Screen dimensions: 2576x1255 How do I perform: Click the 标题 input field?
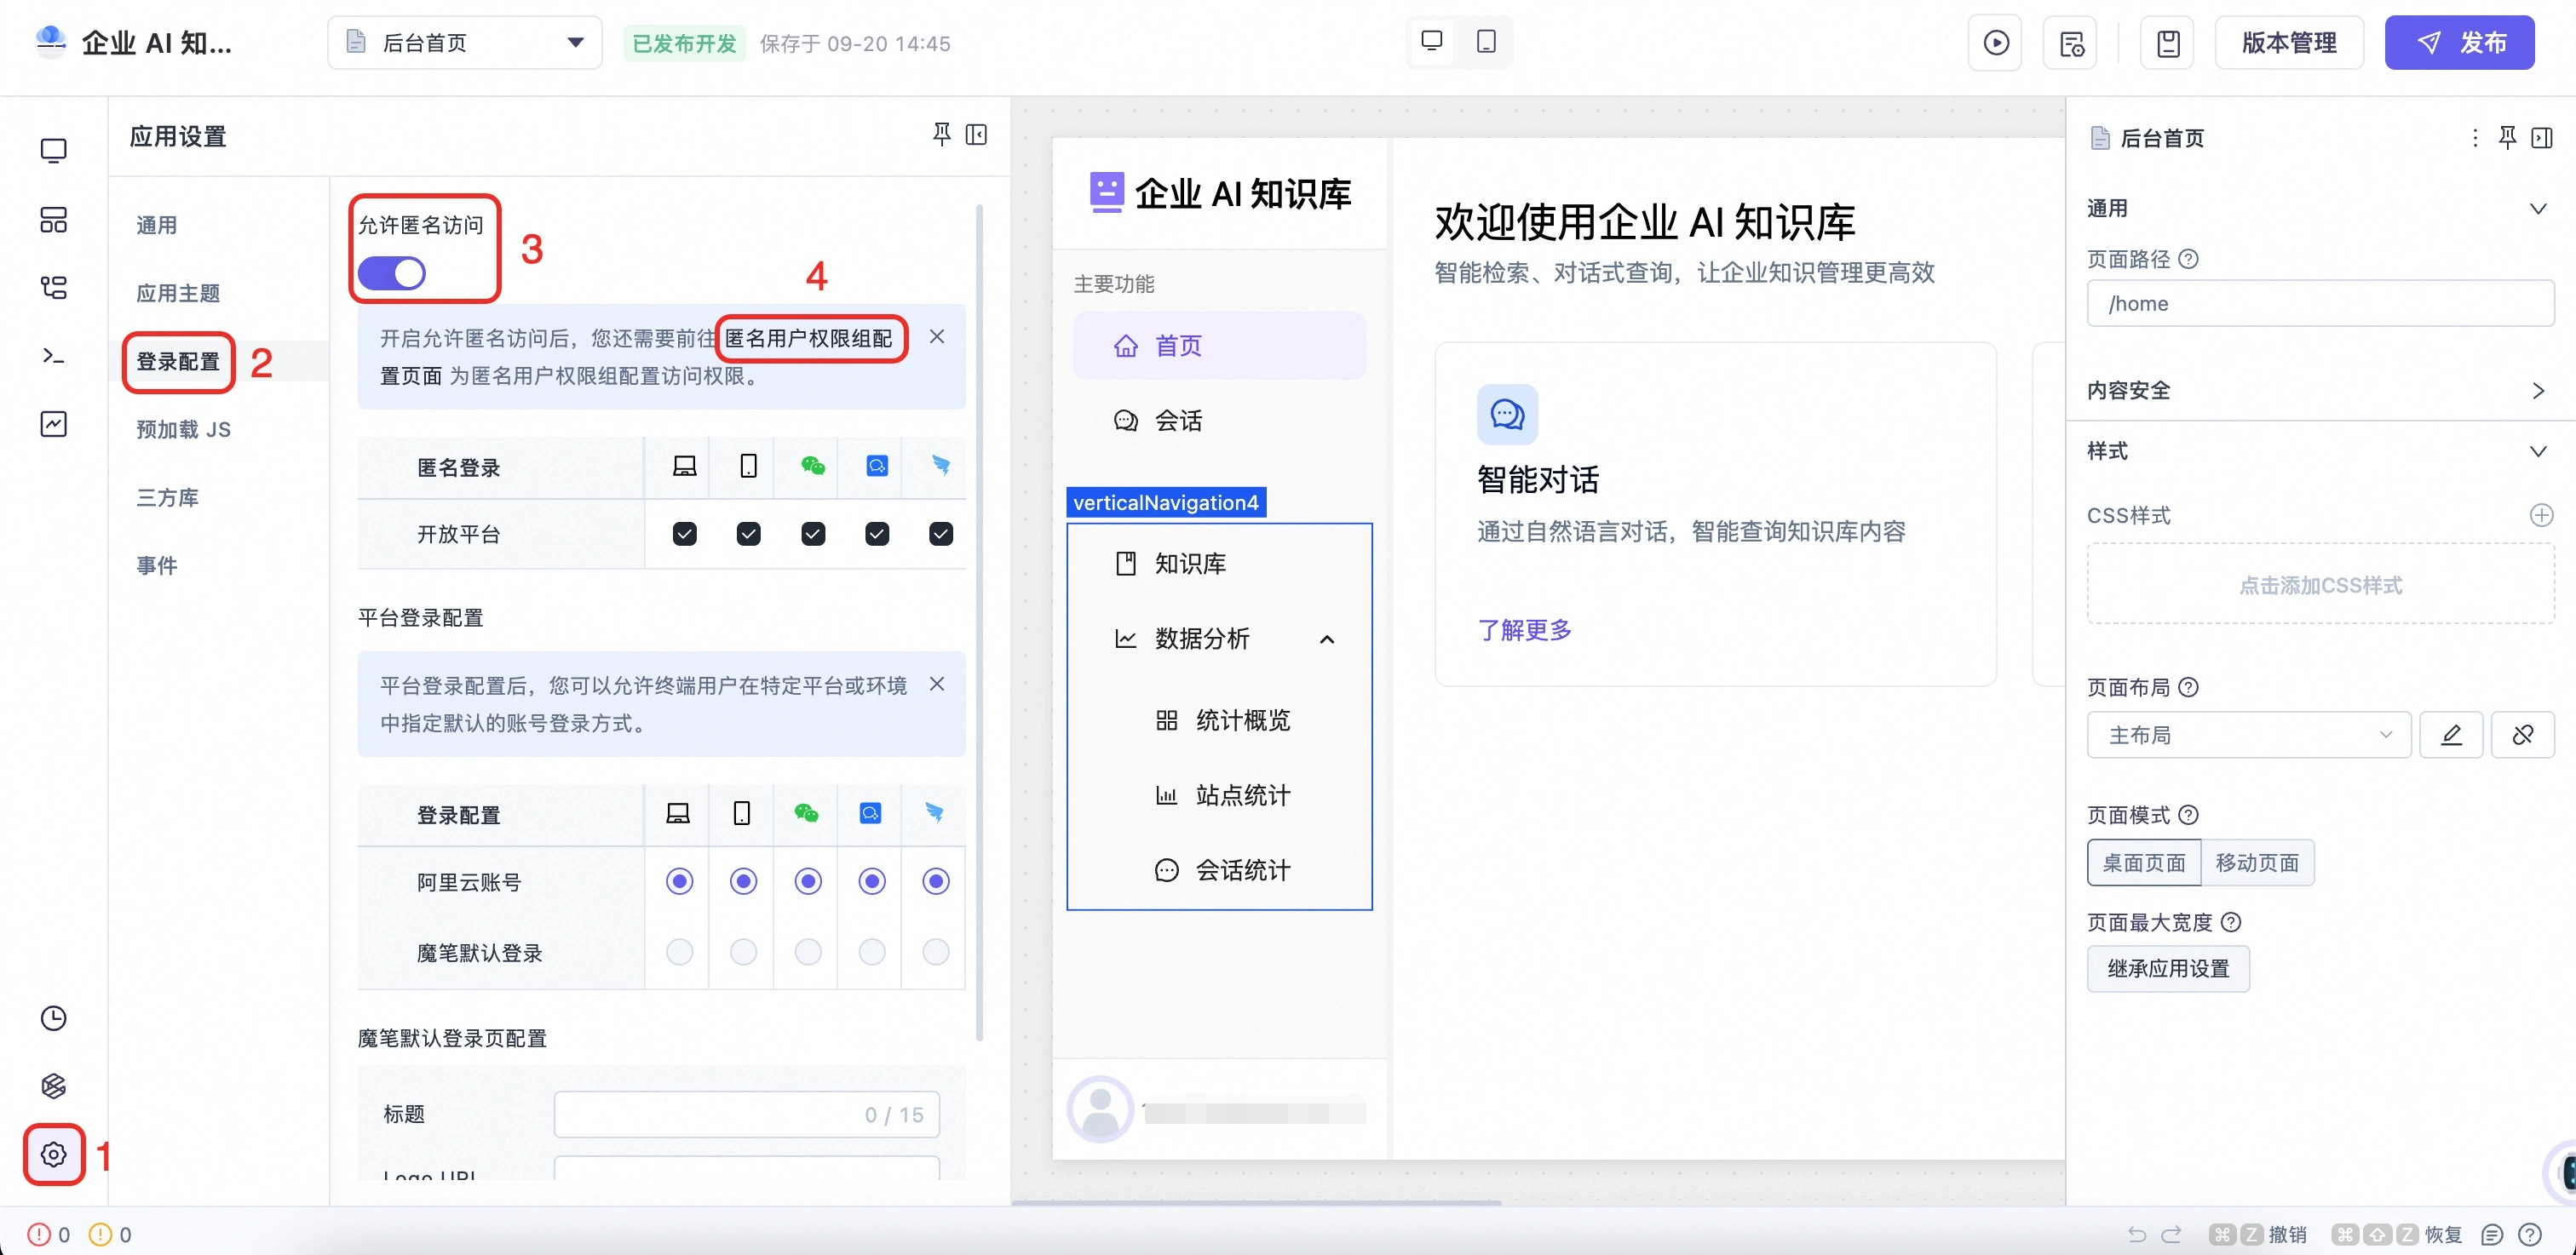pos(746,1115)
